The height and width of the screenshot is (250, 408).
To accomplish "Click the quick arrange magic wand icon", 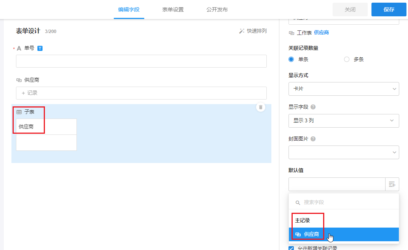I will 241,31.
